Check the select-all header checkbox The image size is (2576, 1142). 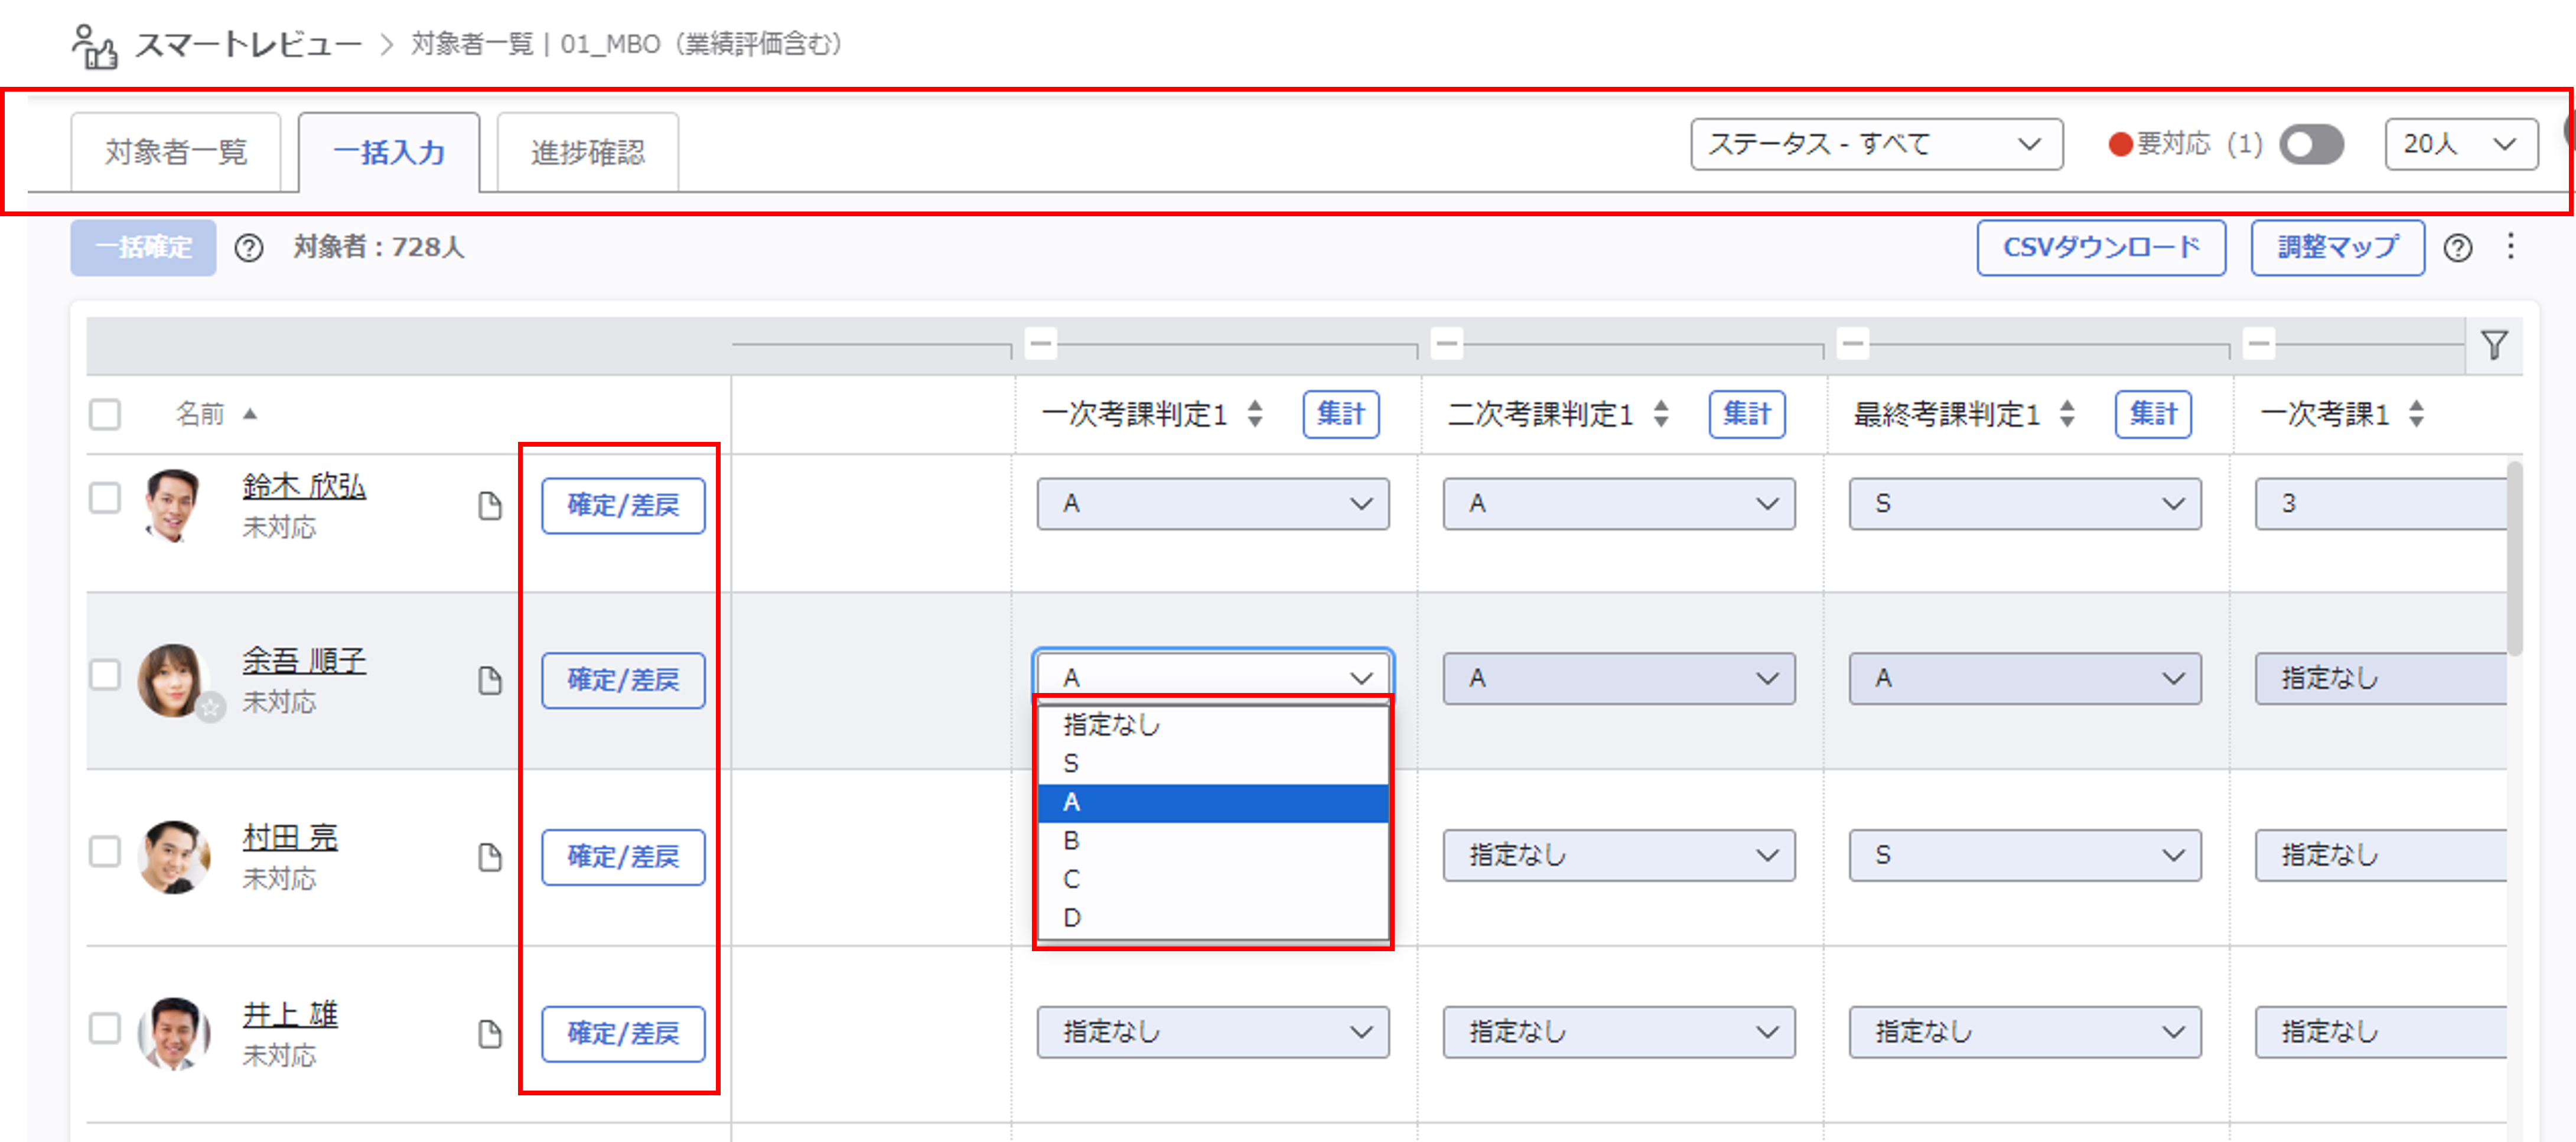105,414
